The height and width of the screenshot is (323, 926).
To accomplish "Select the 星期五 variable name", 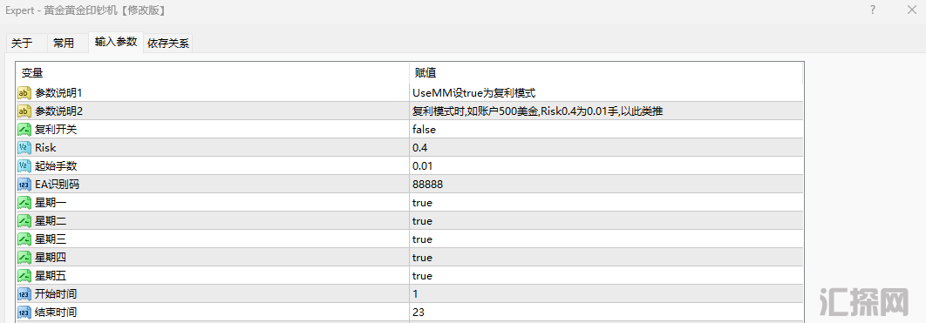I will [51, 276].
